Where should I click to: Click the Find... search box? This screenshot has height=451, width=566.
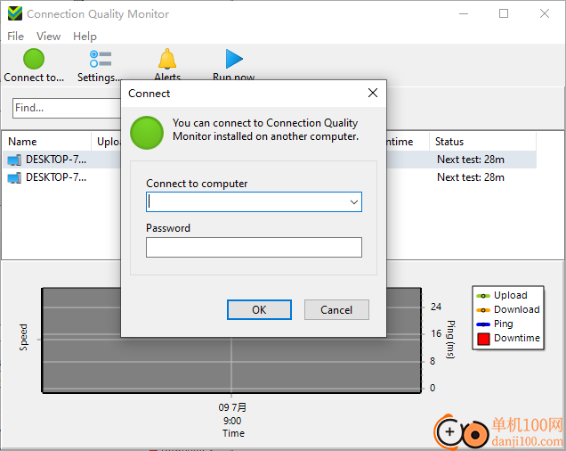point(67,108)
